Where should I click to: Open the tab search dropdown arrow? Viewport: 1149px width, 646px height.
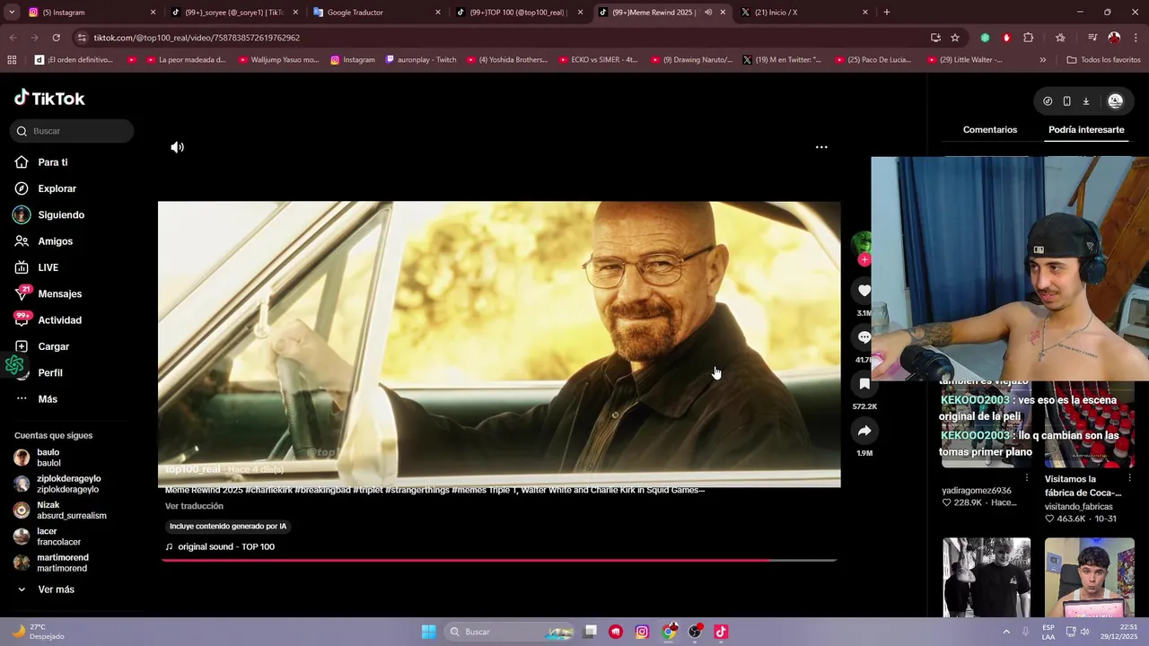click(x=12, y=13)
